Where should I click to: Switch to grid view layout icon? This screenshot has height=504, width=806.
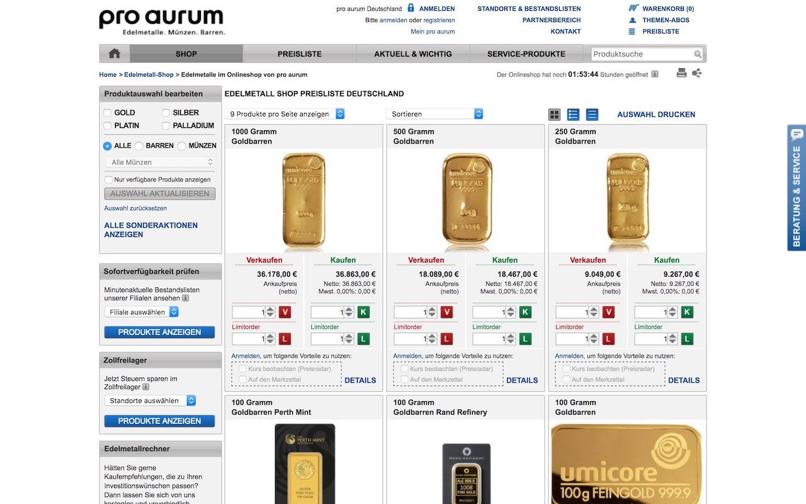554,115
